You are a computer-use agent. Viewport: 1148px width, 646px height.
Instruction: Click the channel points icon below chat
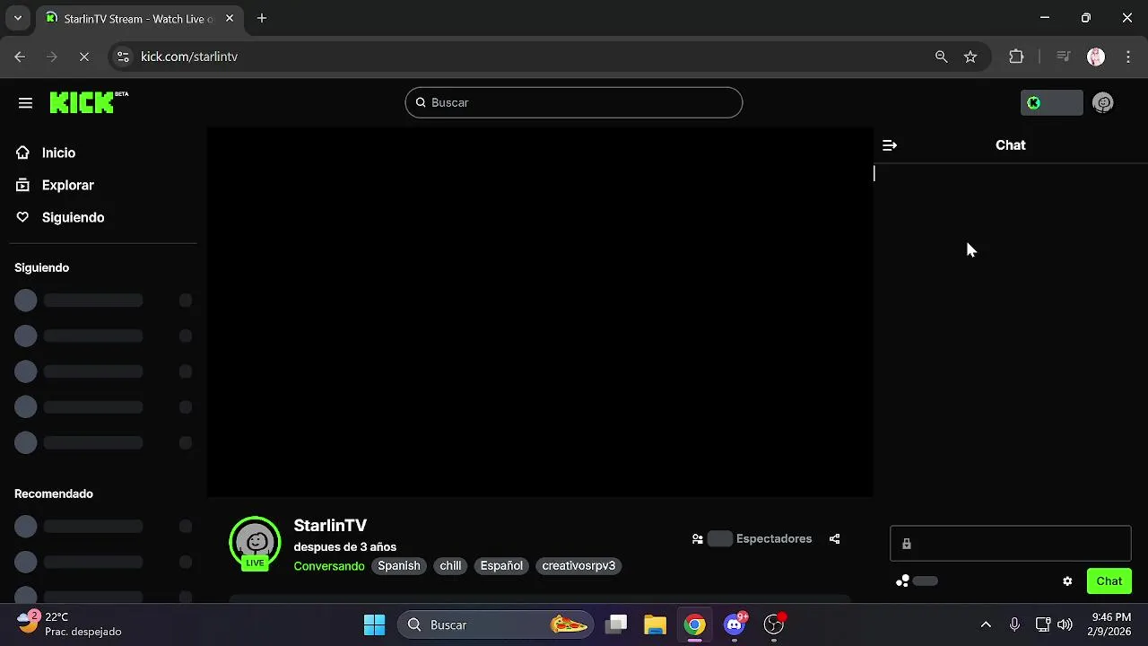[x=902, y=581]
